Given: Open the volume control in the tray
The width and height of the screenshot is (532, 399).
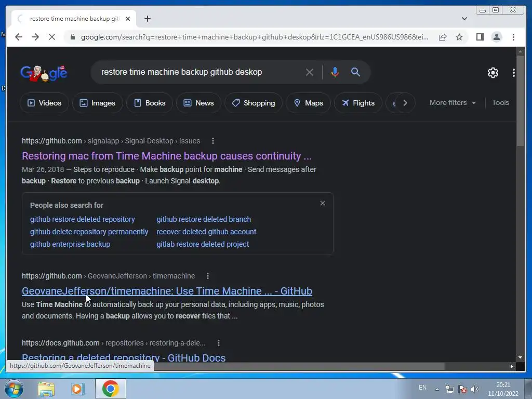Looking at the screenshot, I should [475, 389].
